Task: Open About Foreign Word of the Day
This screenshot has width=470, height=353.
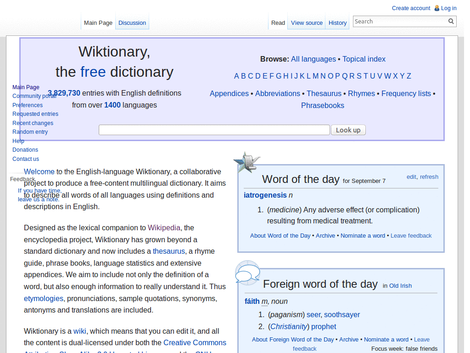Action: tap(293, 340)
